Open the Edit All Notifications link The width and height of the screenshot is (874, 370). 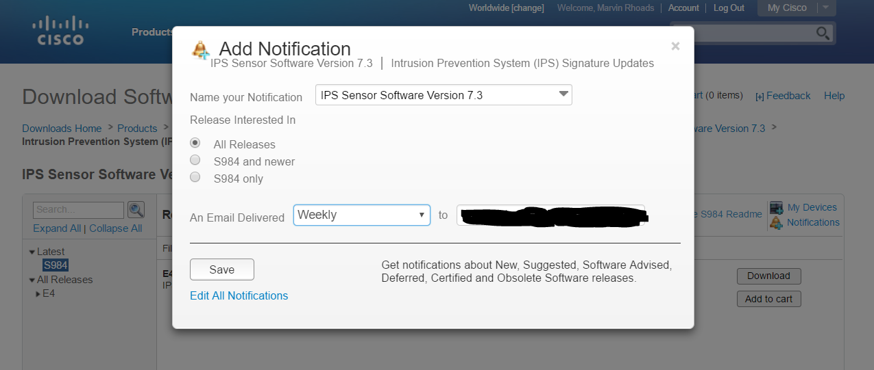[x=239, y=295]
